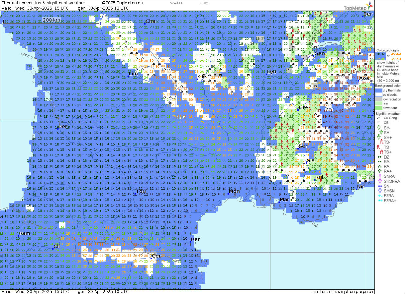The image size is (405, 294).
Task: Click the top 'valid: Wed 30-Apr-2025 15 UTC' text
Action: tap(35, 8)
